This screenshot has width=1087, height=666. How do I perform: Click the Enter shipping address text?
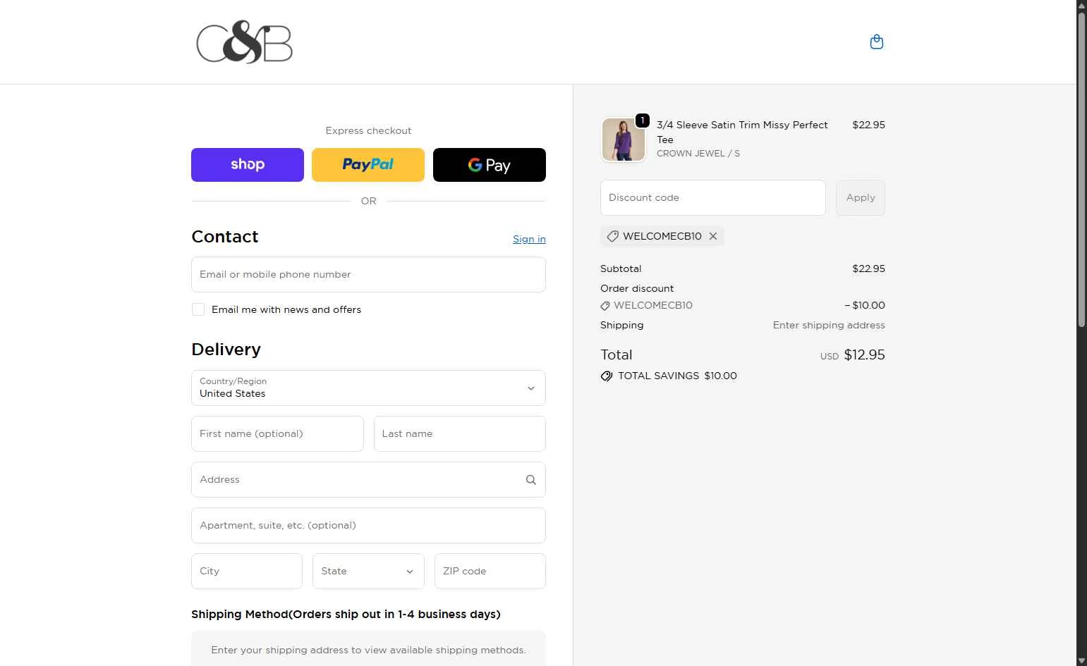pyautogui.click(x=829, y=326)
